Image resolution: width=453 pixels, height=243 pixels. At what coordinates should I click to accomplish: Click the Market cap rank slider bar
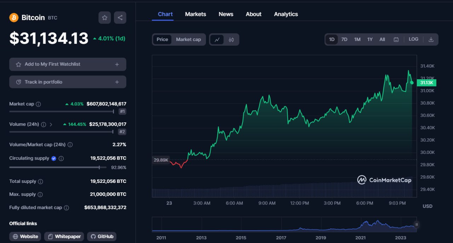point(62,111)
